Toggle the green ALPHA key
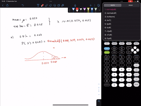Viewport: 141px width, 106px height. pyautogui.click(x=107, y=52)
